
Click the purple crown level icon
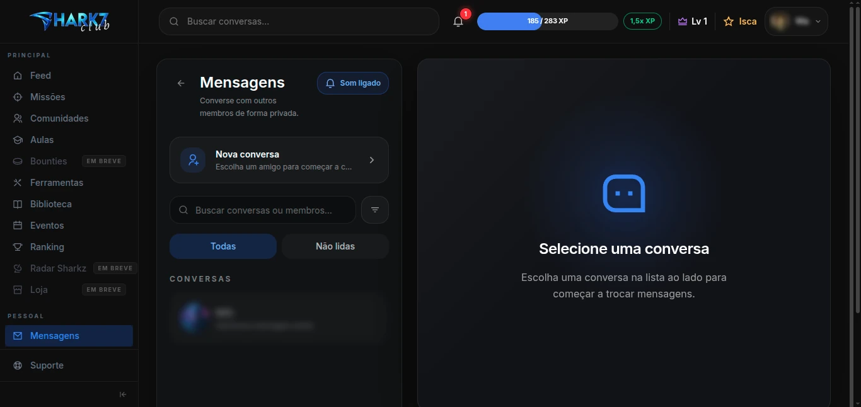pos(683,21)
